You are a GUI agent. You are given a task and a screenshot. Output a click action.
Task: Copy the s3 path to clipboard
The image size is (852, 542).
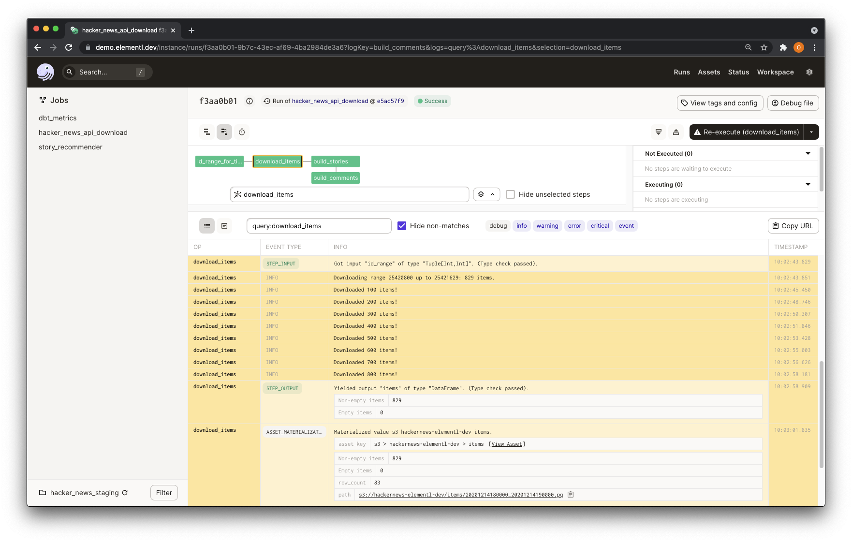[571, 495]
